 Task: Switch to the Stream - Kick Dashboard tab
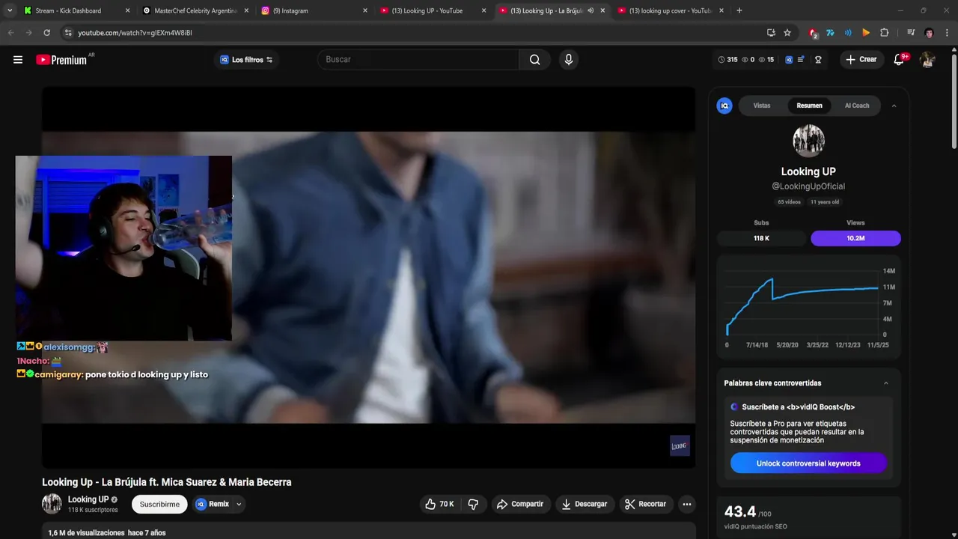coord(75,10)
